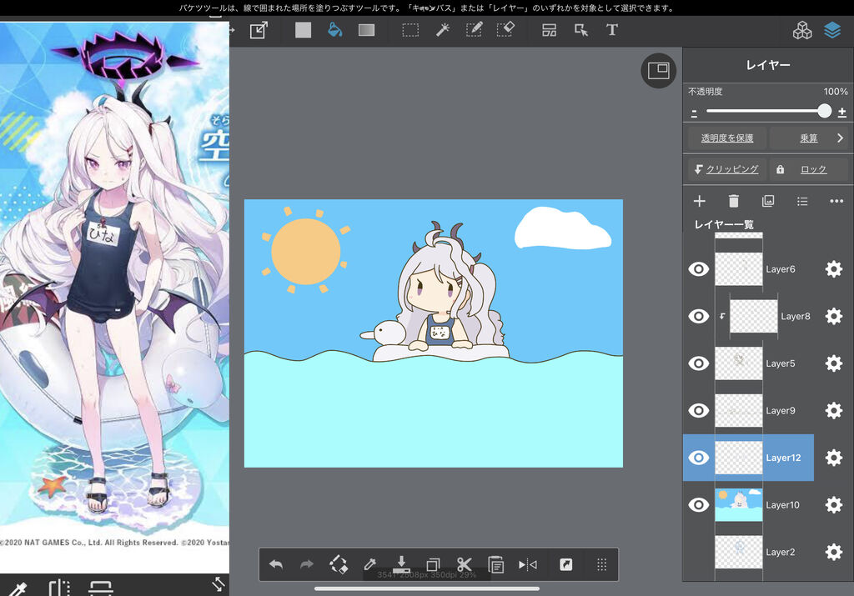Select the selection eraser tool
The image size is (854, 596).
click(x=505, y=30)
